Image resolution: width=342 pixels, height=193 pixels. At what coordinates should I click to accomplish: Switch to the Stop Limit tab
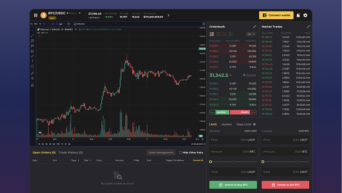pos(244,125)
